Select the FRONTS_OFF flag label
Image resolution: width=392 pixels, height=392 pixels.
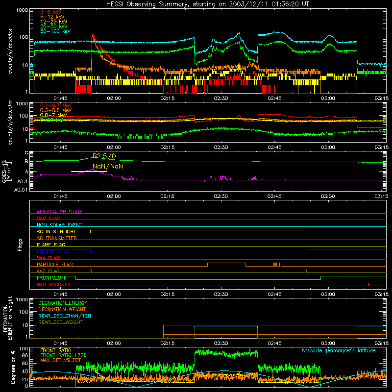(51, 278)
